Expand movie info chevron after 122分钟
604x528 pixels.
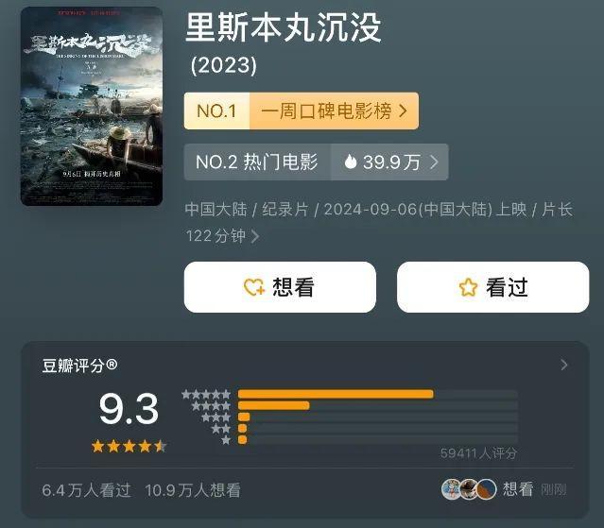(255, 236)
